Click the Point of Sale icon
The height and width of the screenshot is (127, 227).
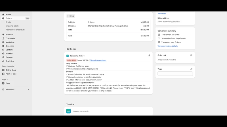point(3,74)
